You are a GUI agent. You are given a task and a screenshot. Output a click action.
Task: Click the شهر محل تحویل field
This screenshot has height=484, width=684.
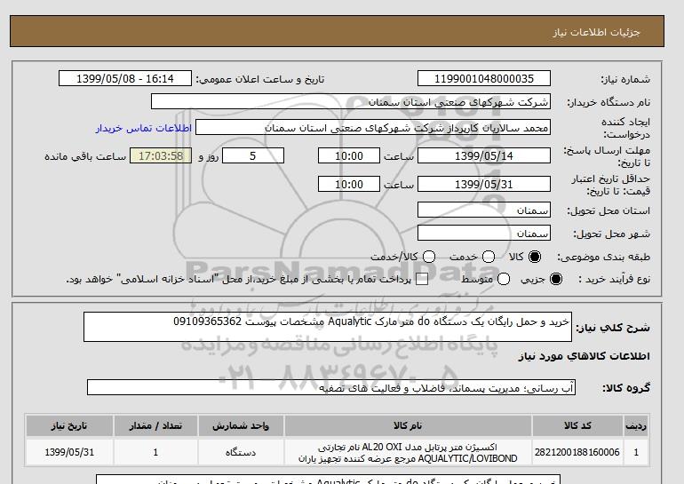(x=484, y=234)
